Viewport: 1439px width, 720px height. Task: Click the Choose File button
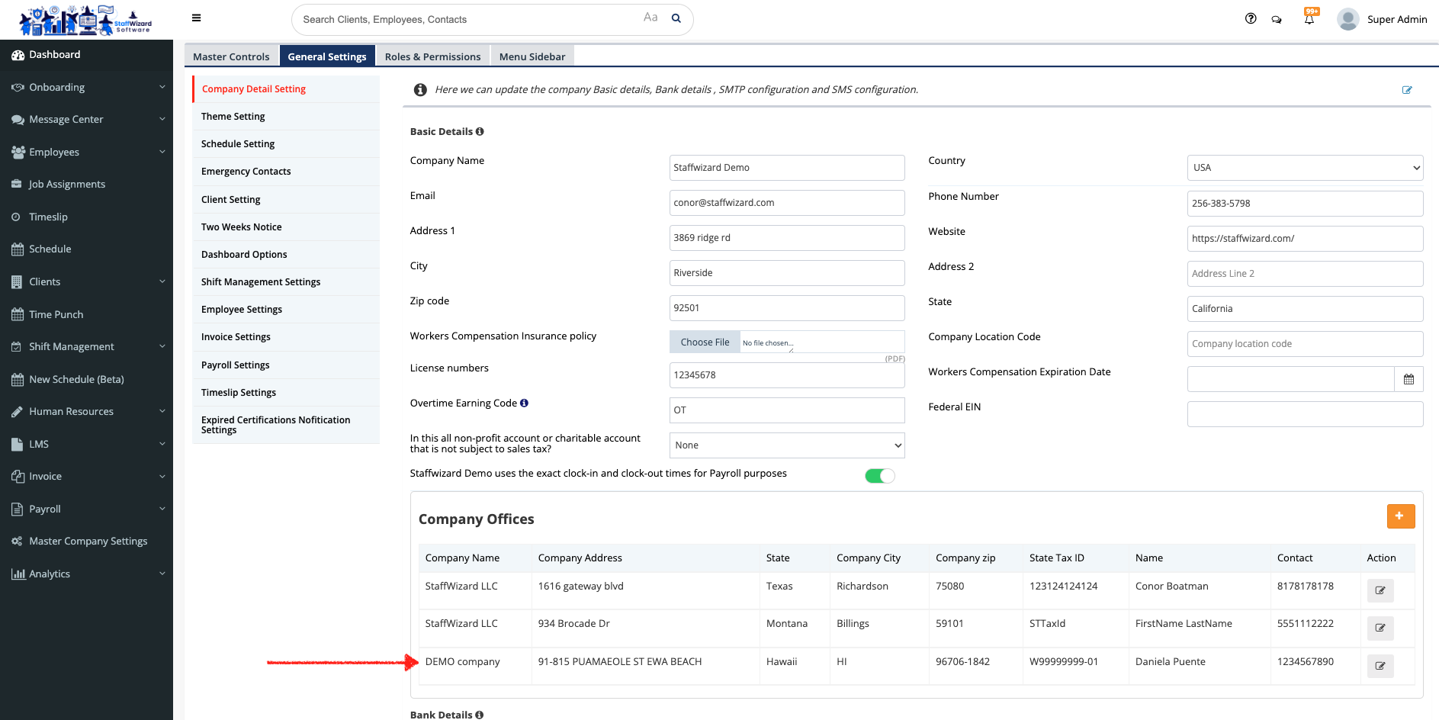(x=705, y=342)
